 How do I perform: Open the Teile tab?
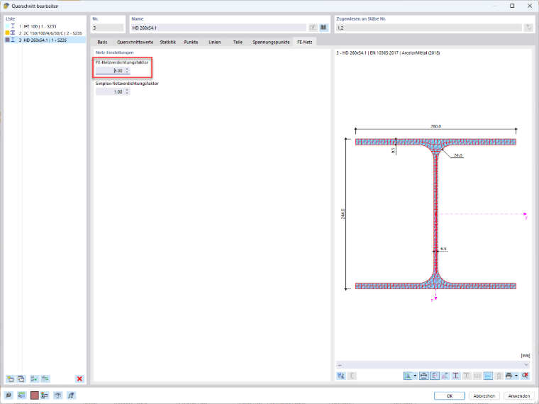(238, 42)
